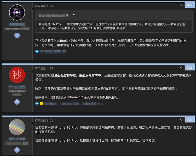Click the share icon on post #23
Image resolution: width=196 pixels, height=156 pixels.
point(181,68)
